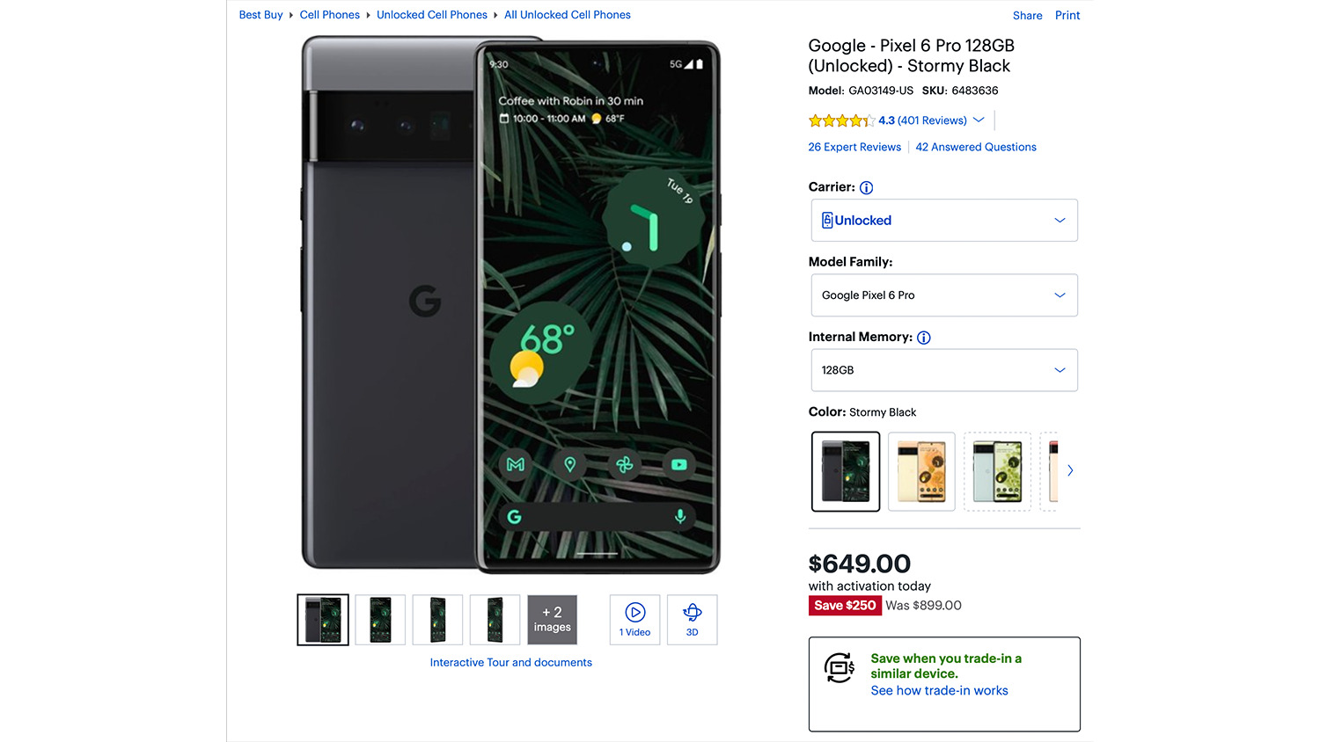Open the Model Family dropdown

(x=943, y=295)
